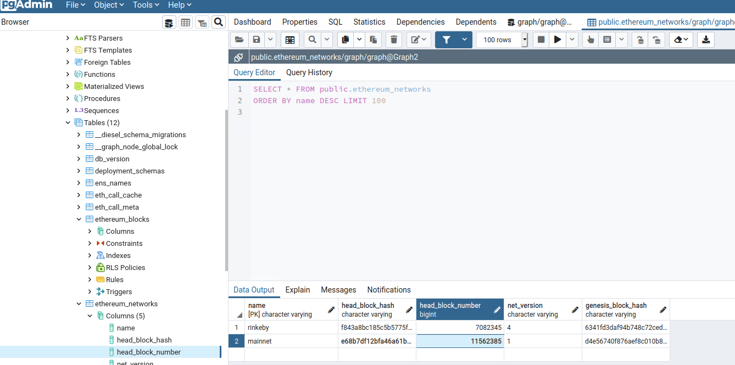
Task: Click the Download results icon
Action: pyautogui.click(x=706, y=40)
